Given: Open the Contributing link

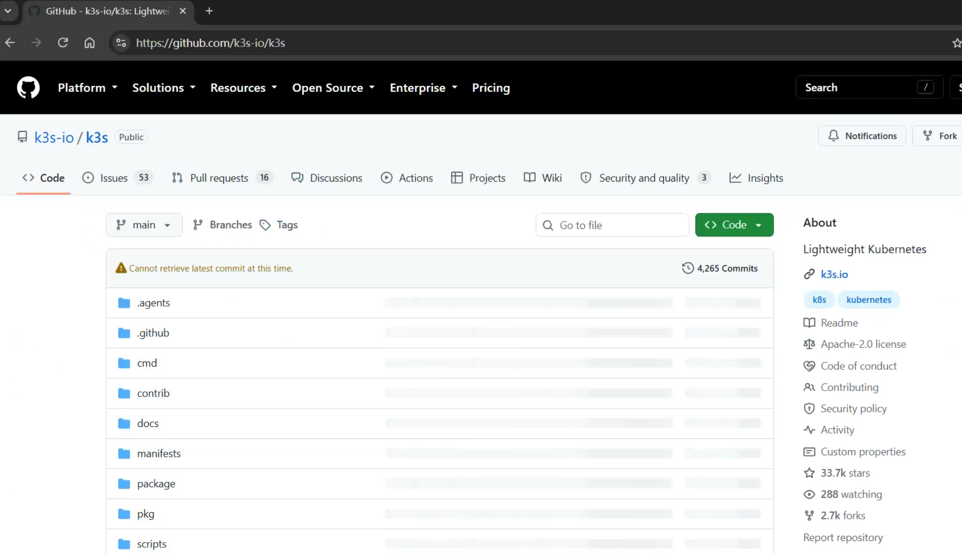Looking at the screenshot, I should pos(850,387).
